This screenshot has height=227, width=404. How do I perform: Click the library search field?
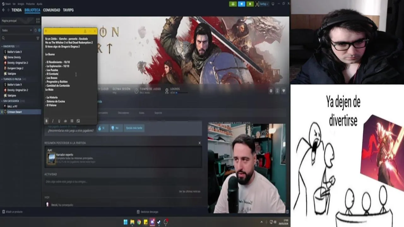pos(18,38)
